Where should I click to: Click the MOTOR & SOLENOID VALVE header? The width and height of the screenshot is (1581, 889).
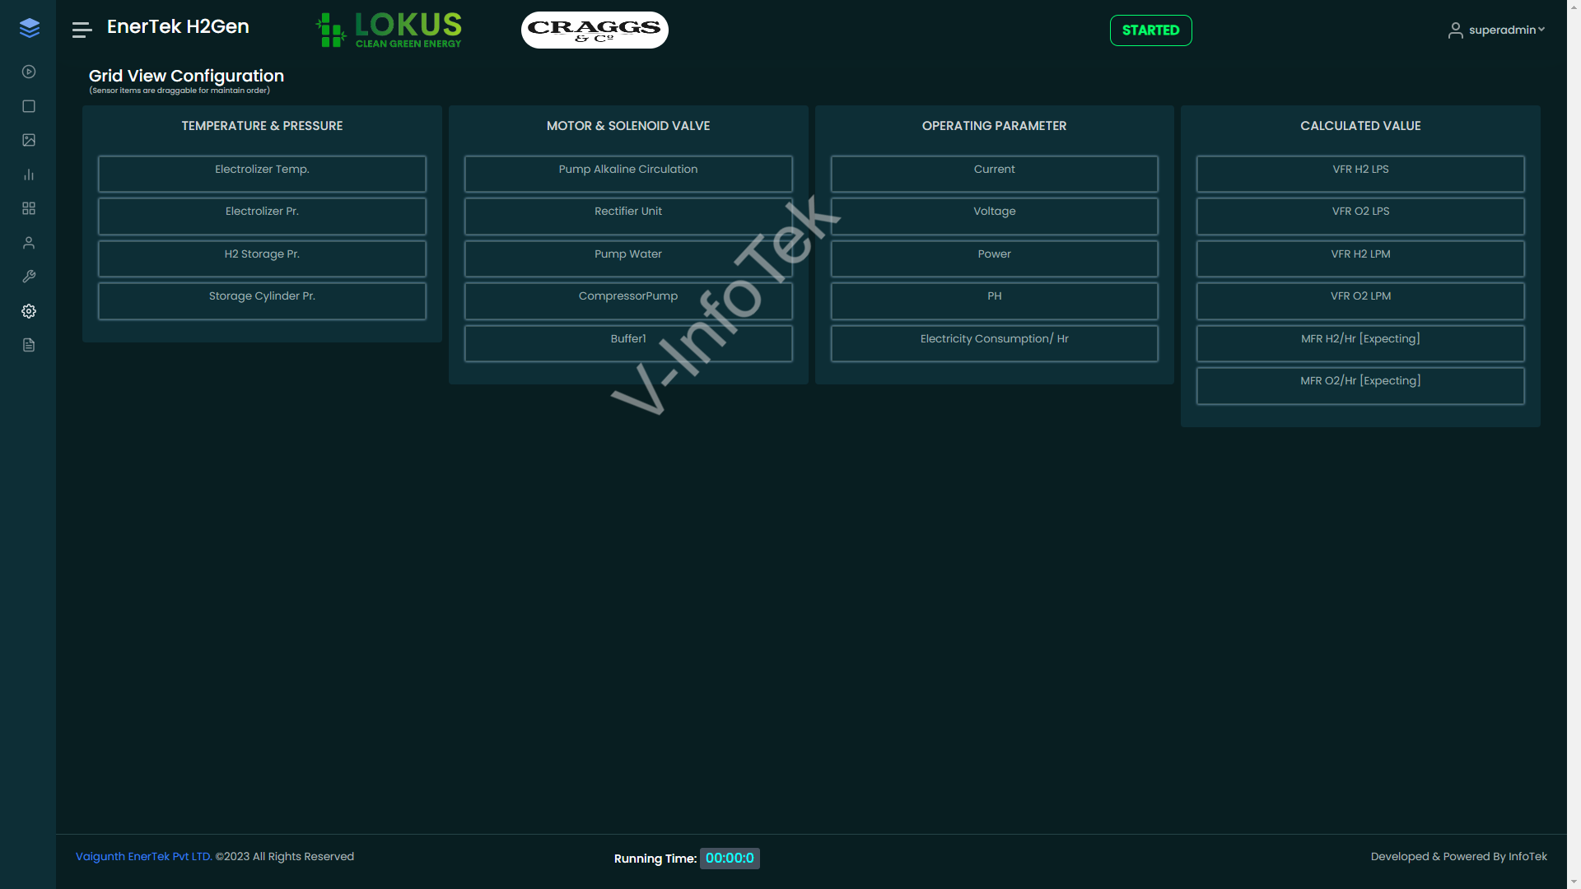pos(628,126)
